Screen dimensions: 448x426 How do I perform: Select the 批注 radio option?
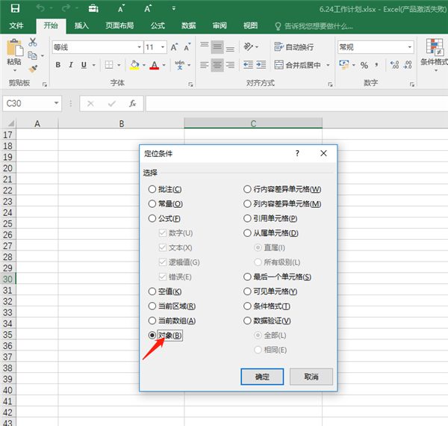pyautogui.click(x=152, y=189)
